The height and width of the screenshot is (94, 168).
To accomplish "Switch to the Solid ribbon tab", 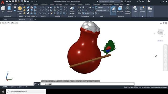I will 15,4.
